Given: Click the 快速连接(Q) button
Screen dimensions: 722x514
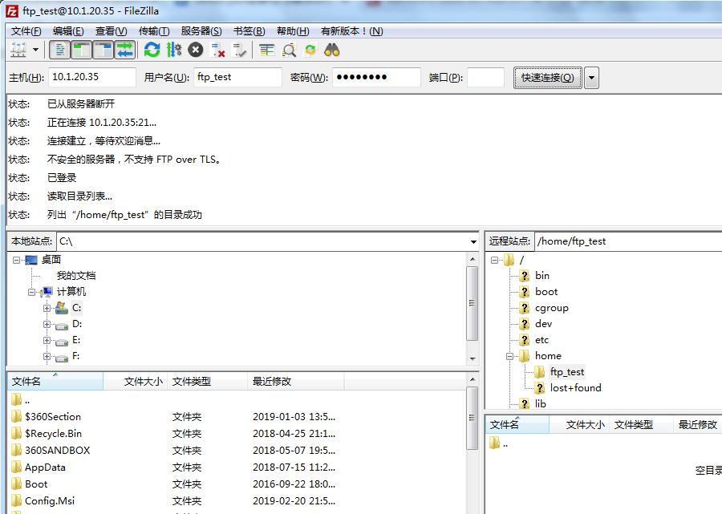Looking at the screenshot, I should pos(547,77).
